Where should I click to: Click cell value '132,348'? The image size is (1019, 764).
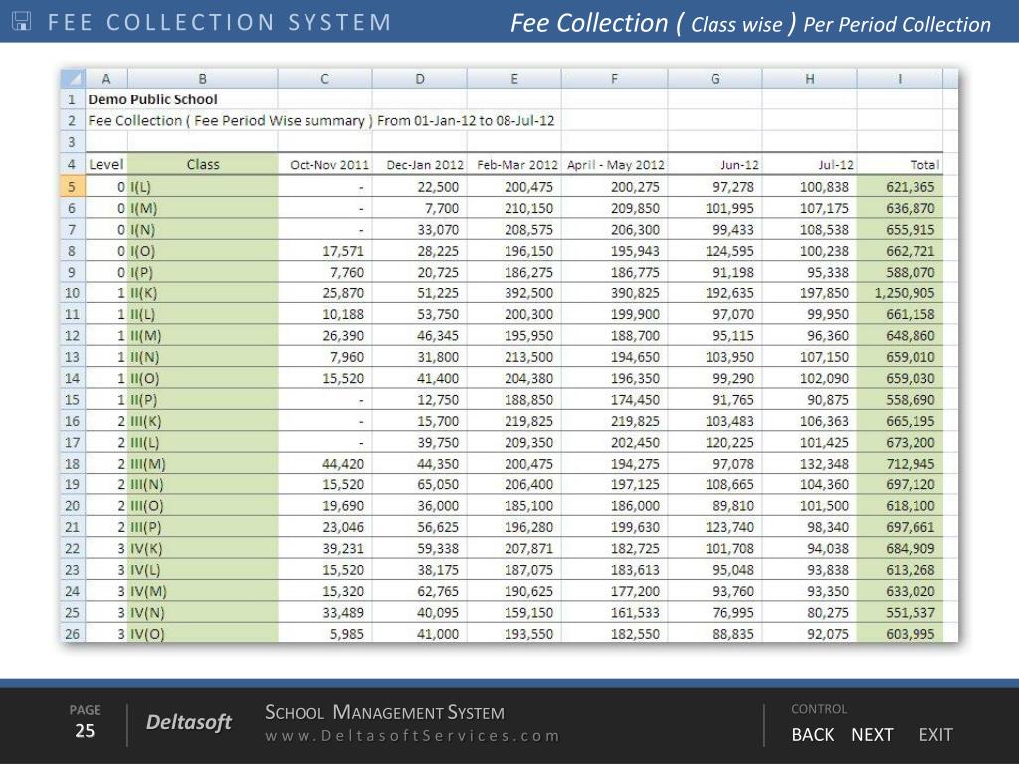coord(810,464)
